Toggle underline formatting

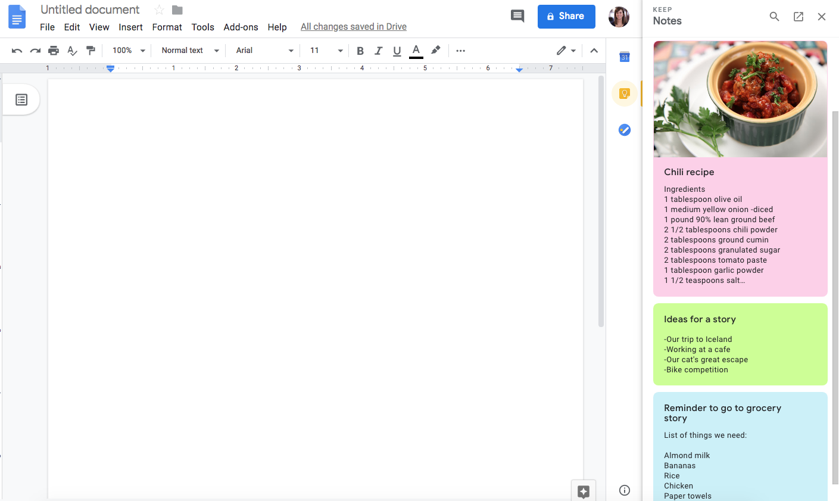coord(397,51)
